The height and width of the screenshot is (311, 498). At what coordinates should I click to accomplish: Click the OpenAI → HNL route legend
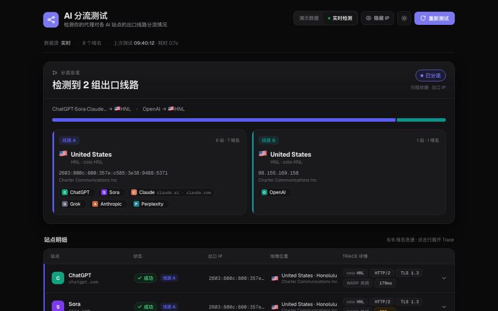[164, 109]
